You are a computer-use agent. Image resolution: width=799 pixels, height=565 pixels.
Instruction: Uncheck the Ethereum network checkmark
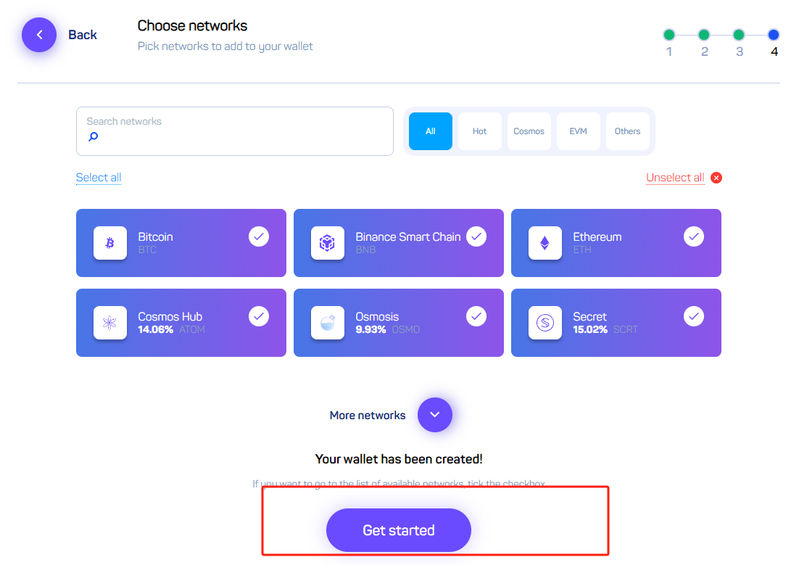[694, 236]
